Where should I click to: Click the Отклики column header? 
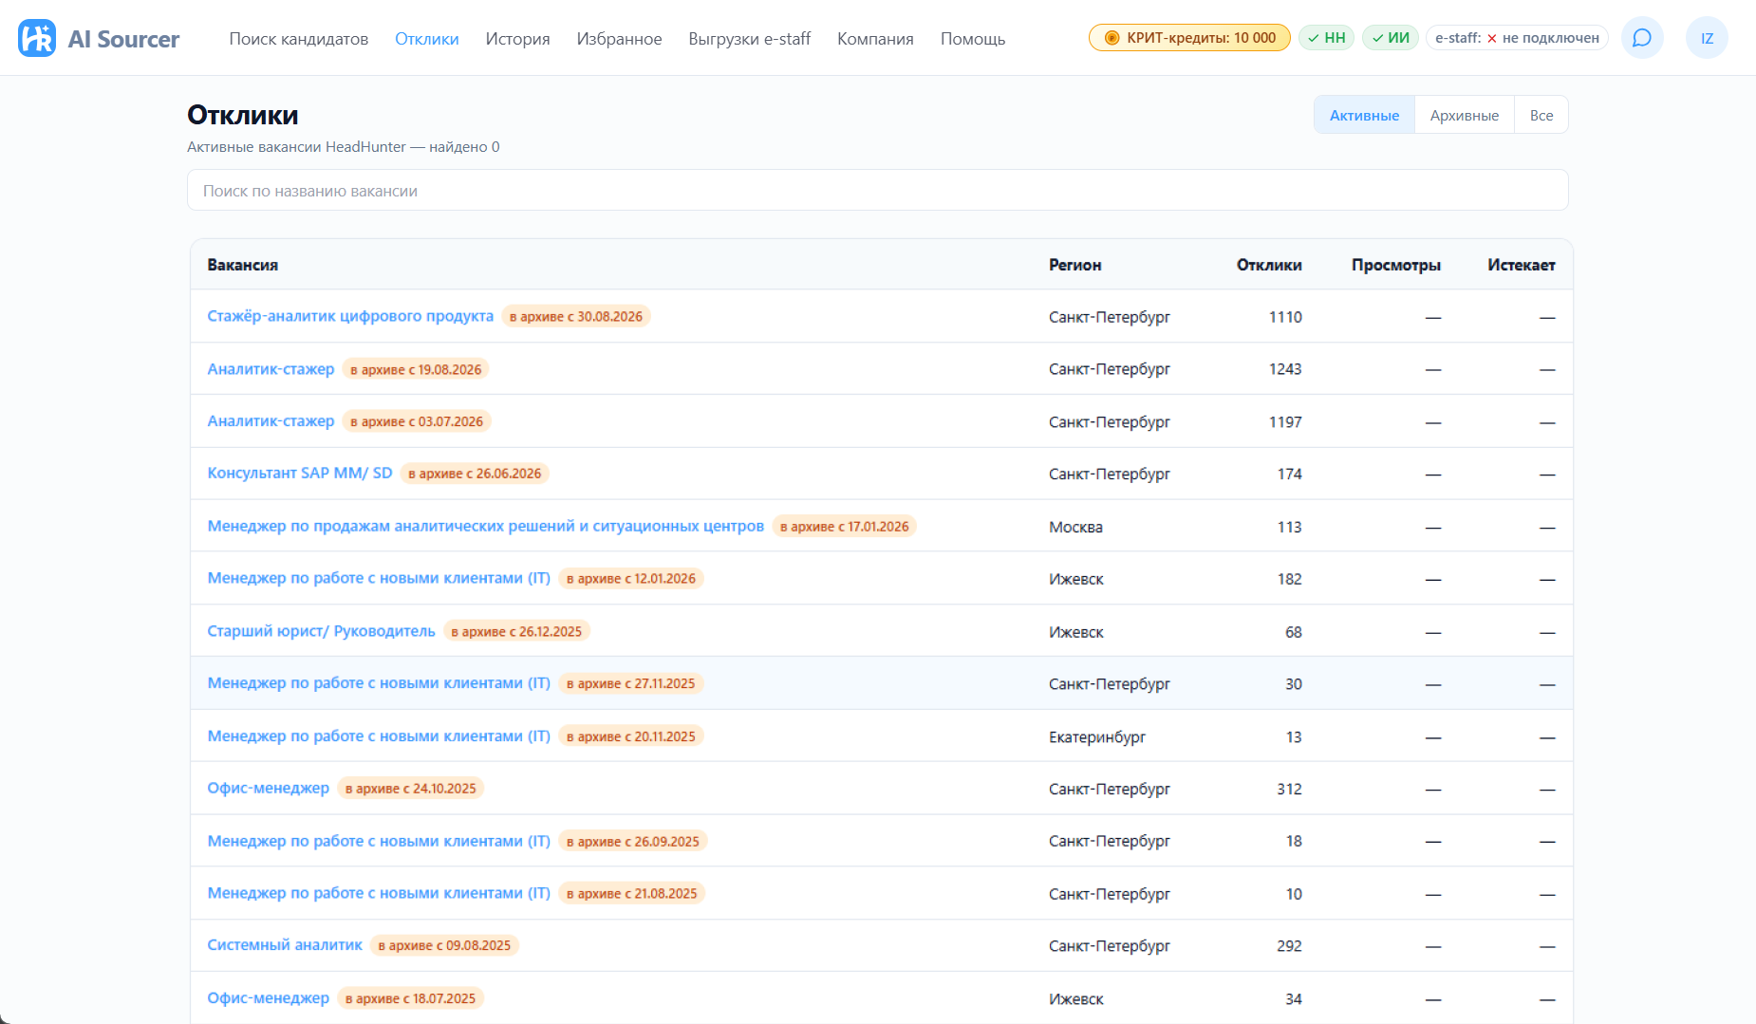pyautogui.click(x=1268, y=265)
